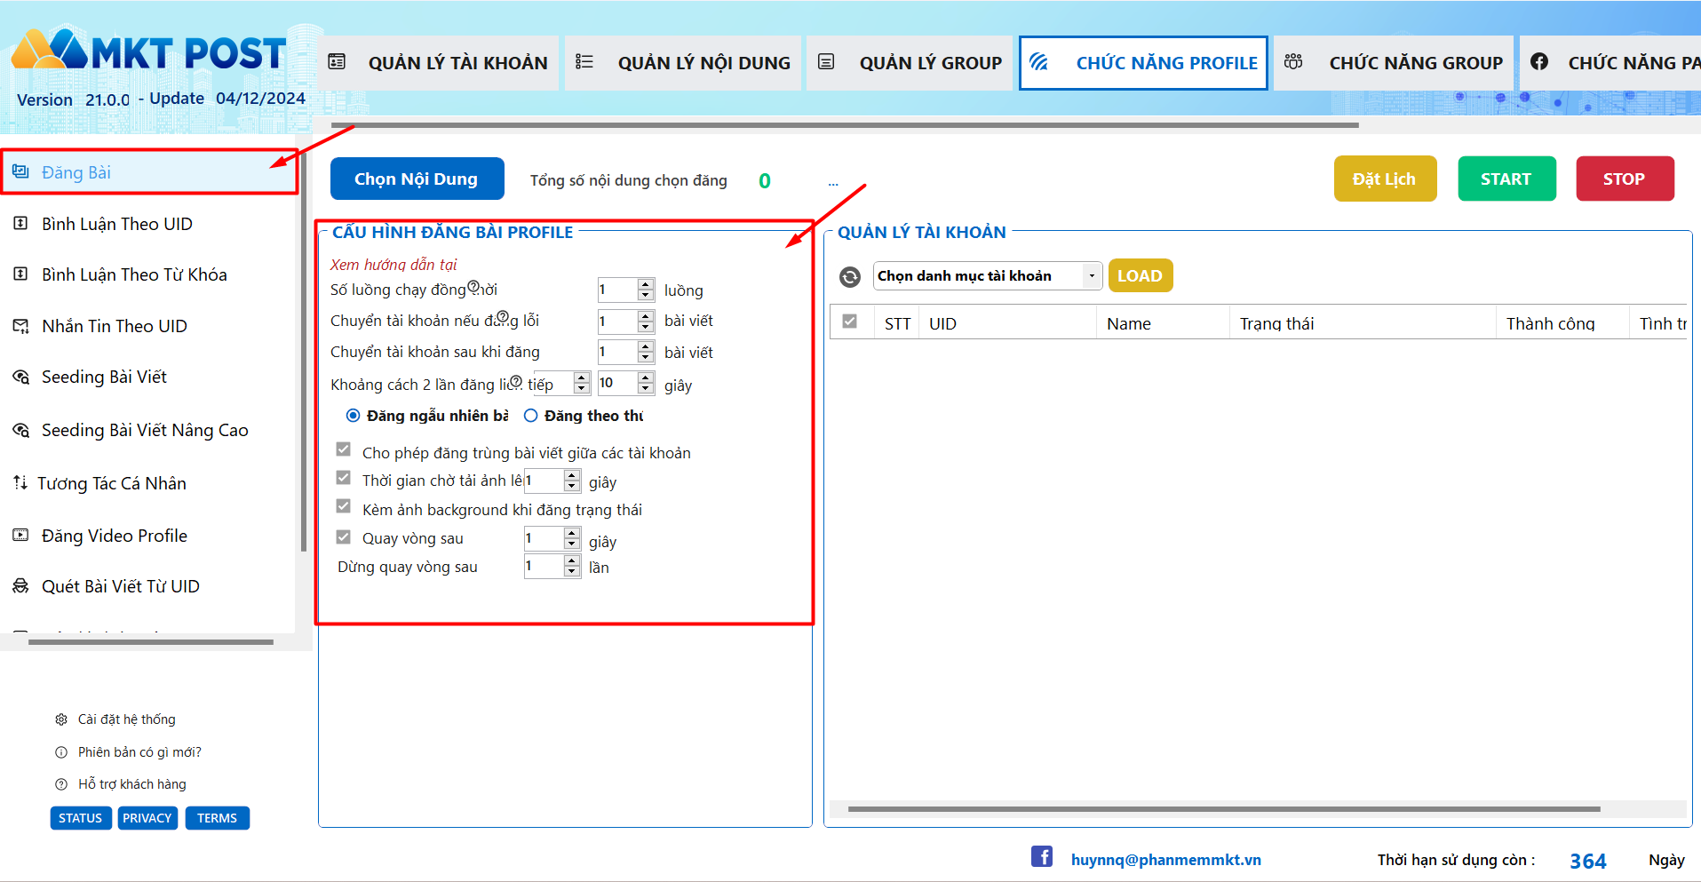Click the Chức Năng Profile tab icon
The width and height of the screenshot is (1701, 882).
[1039, 61]
